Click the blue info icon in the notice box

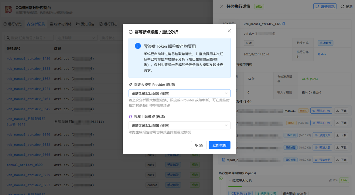pos(138,46)
